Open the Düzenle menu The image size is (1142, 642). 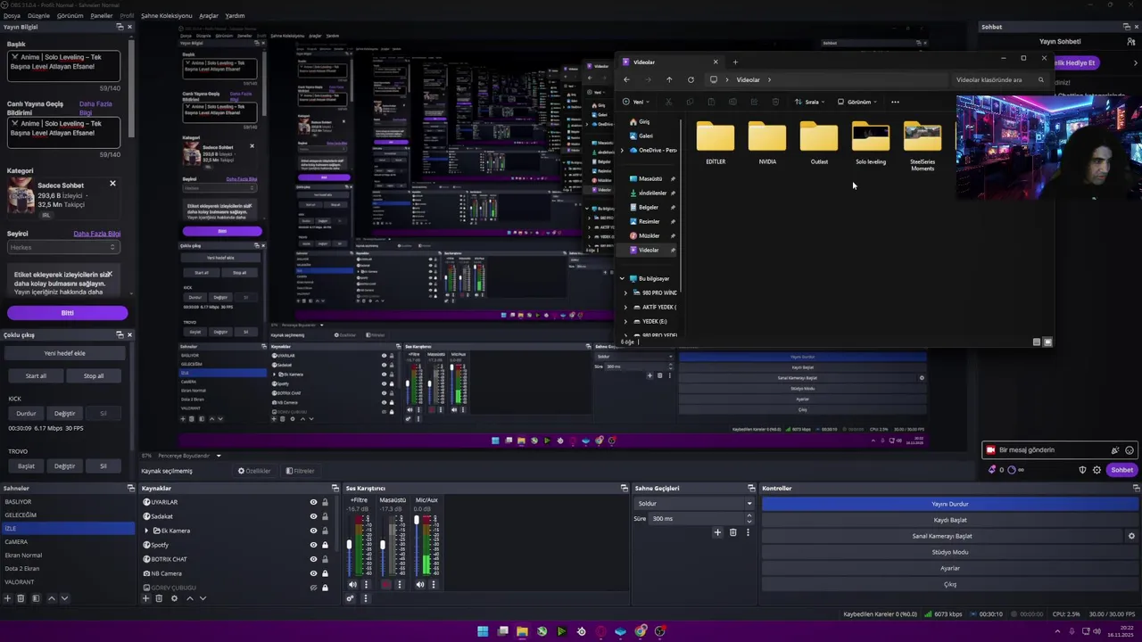(38, 15)
